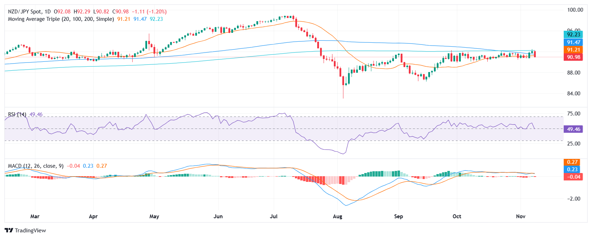Click the blue 91.47 moving average tag
Image resolution: width=592 pixels, height=238 pixels.
pyautogui.click(x=573, y=42)
